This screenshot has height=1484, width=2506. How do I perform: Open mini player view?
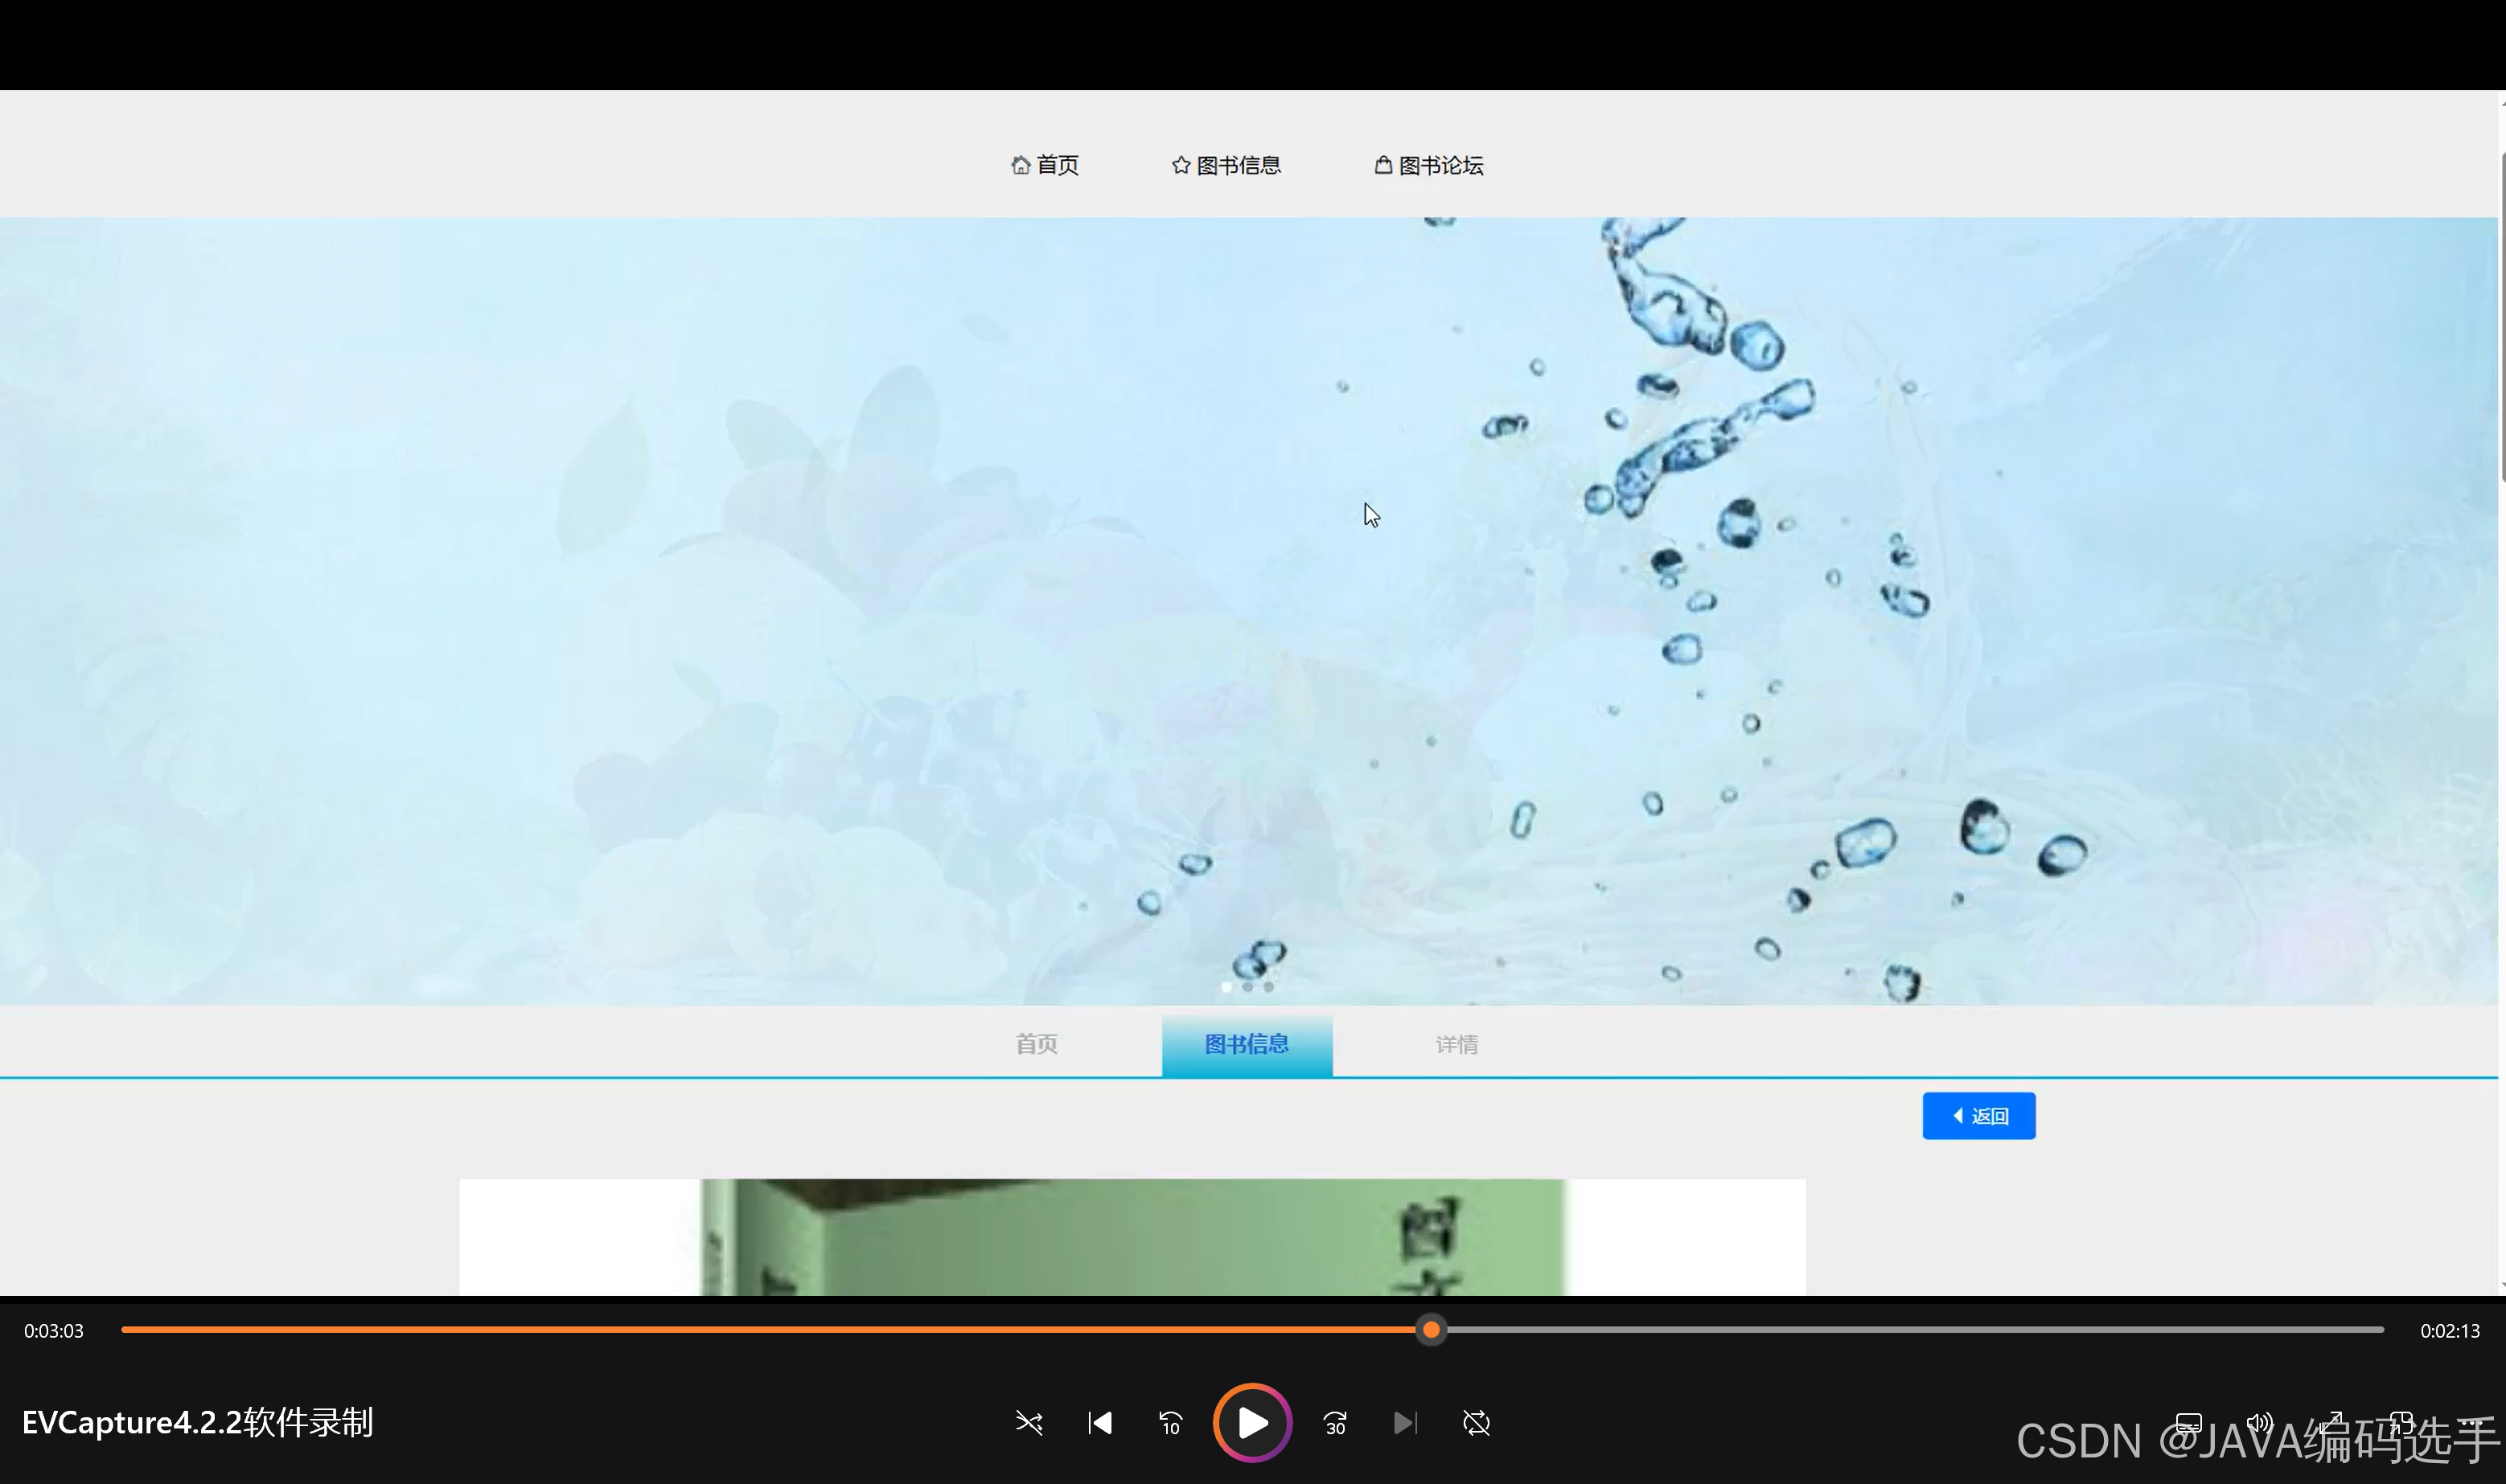[2401, 1422]
